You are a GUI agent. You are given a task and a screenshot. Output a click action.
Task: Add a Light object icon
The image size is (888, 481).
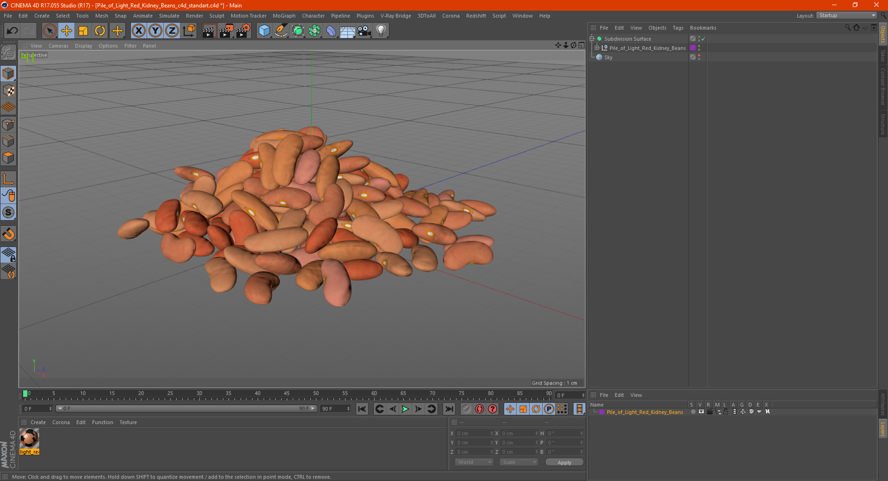[381, 31]
